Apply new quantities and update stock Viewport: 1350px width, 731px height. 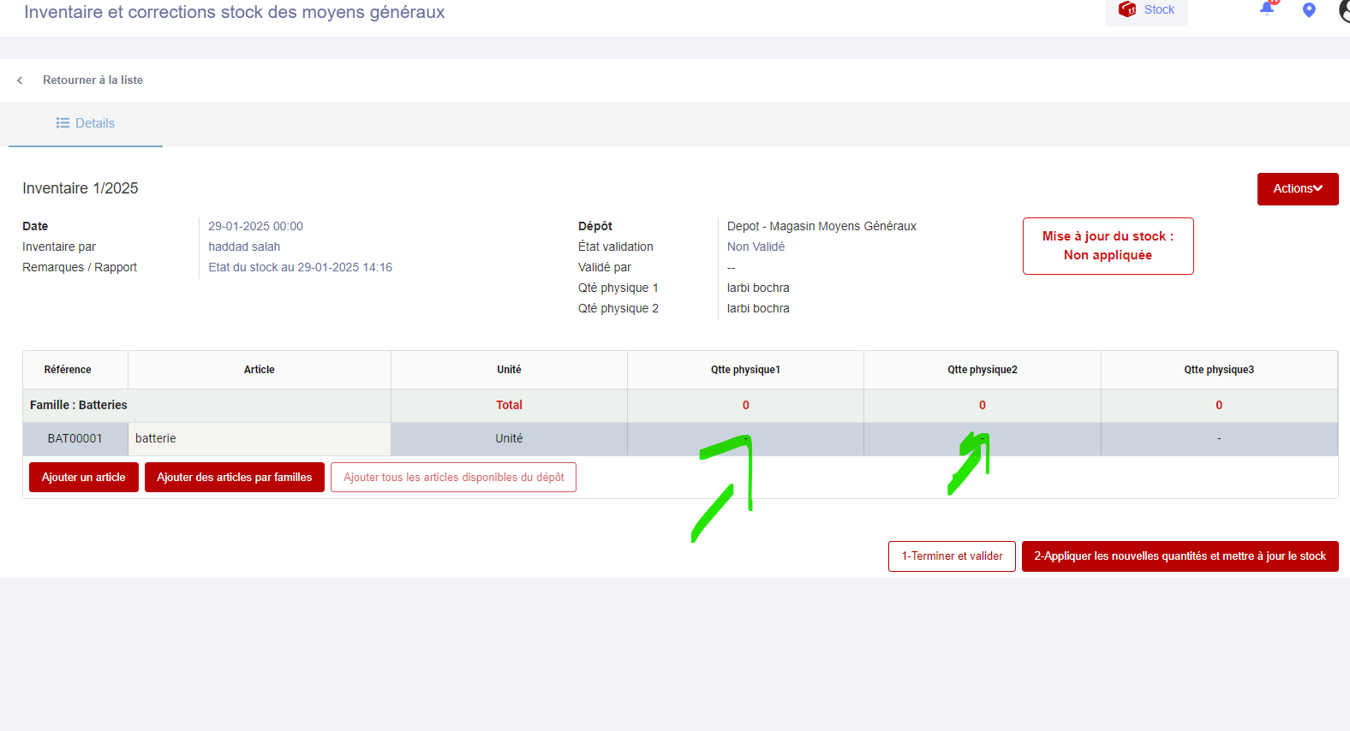(x=1180, y=556)
